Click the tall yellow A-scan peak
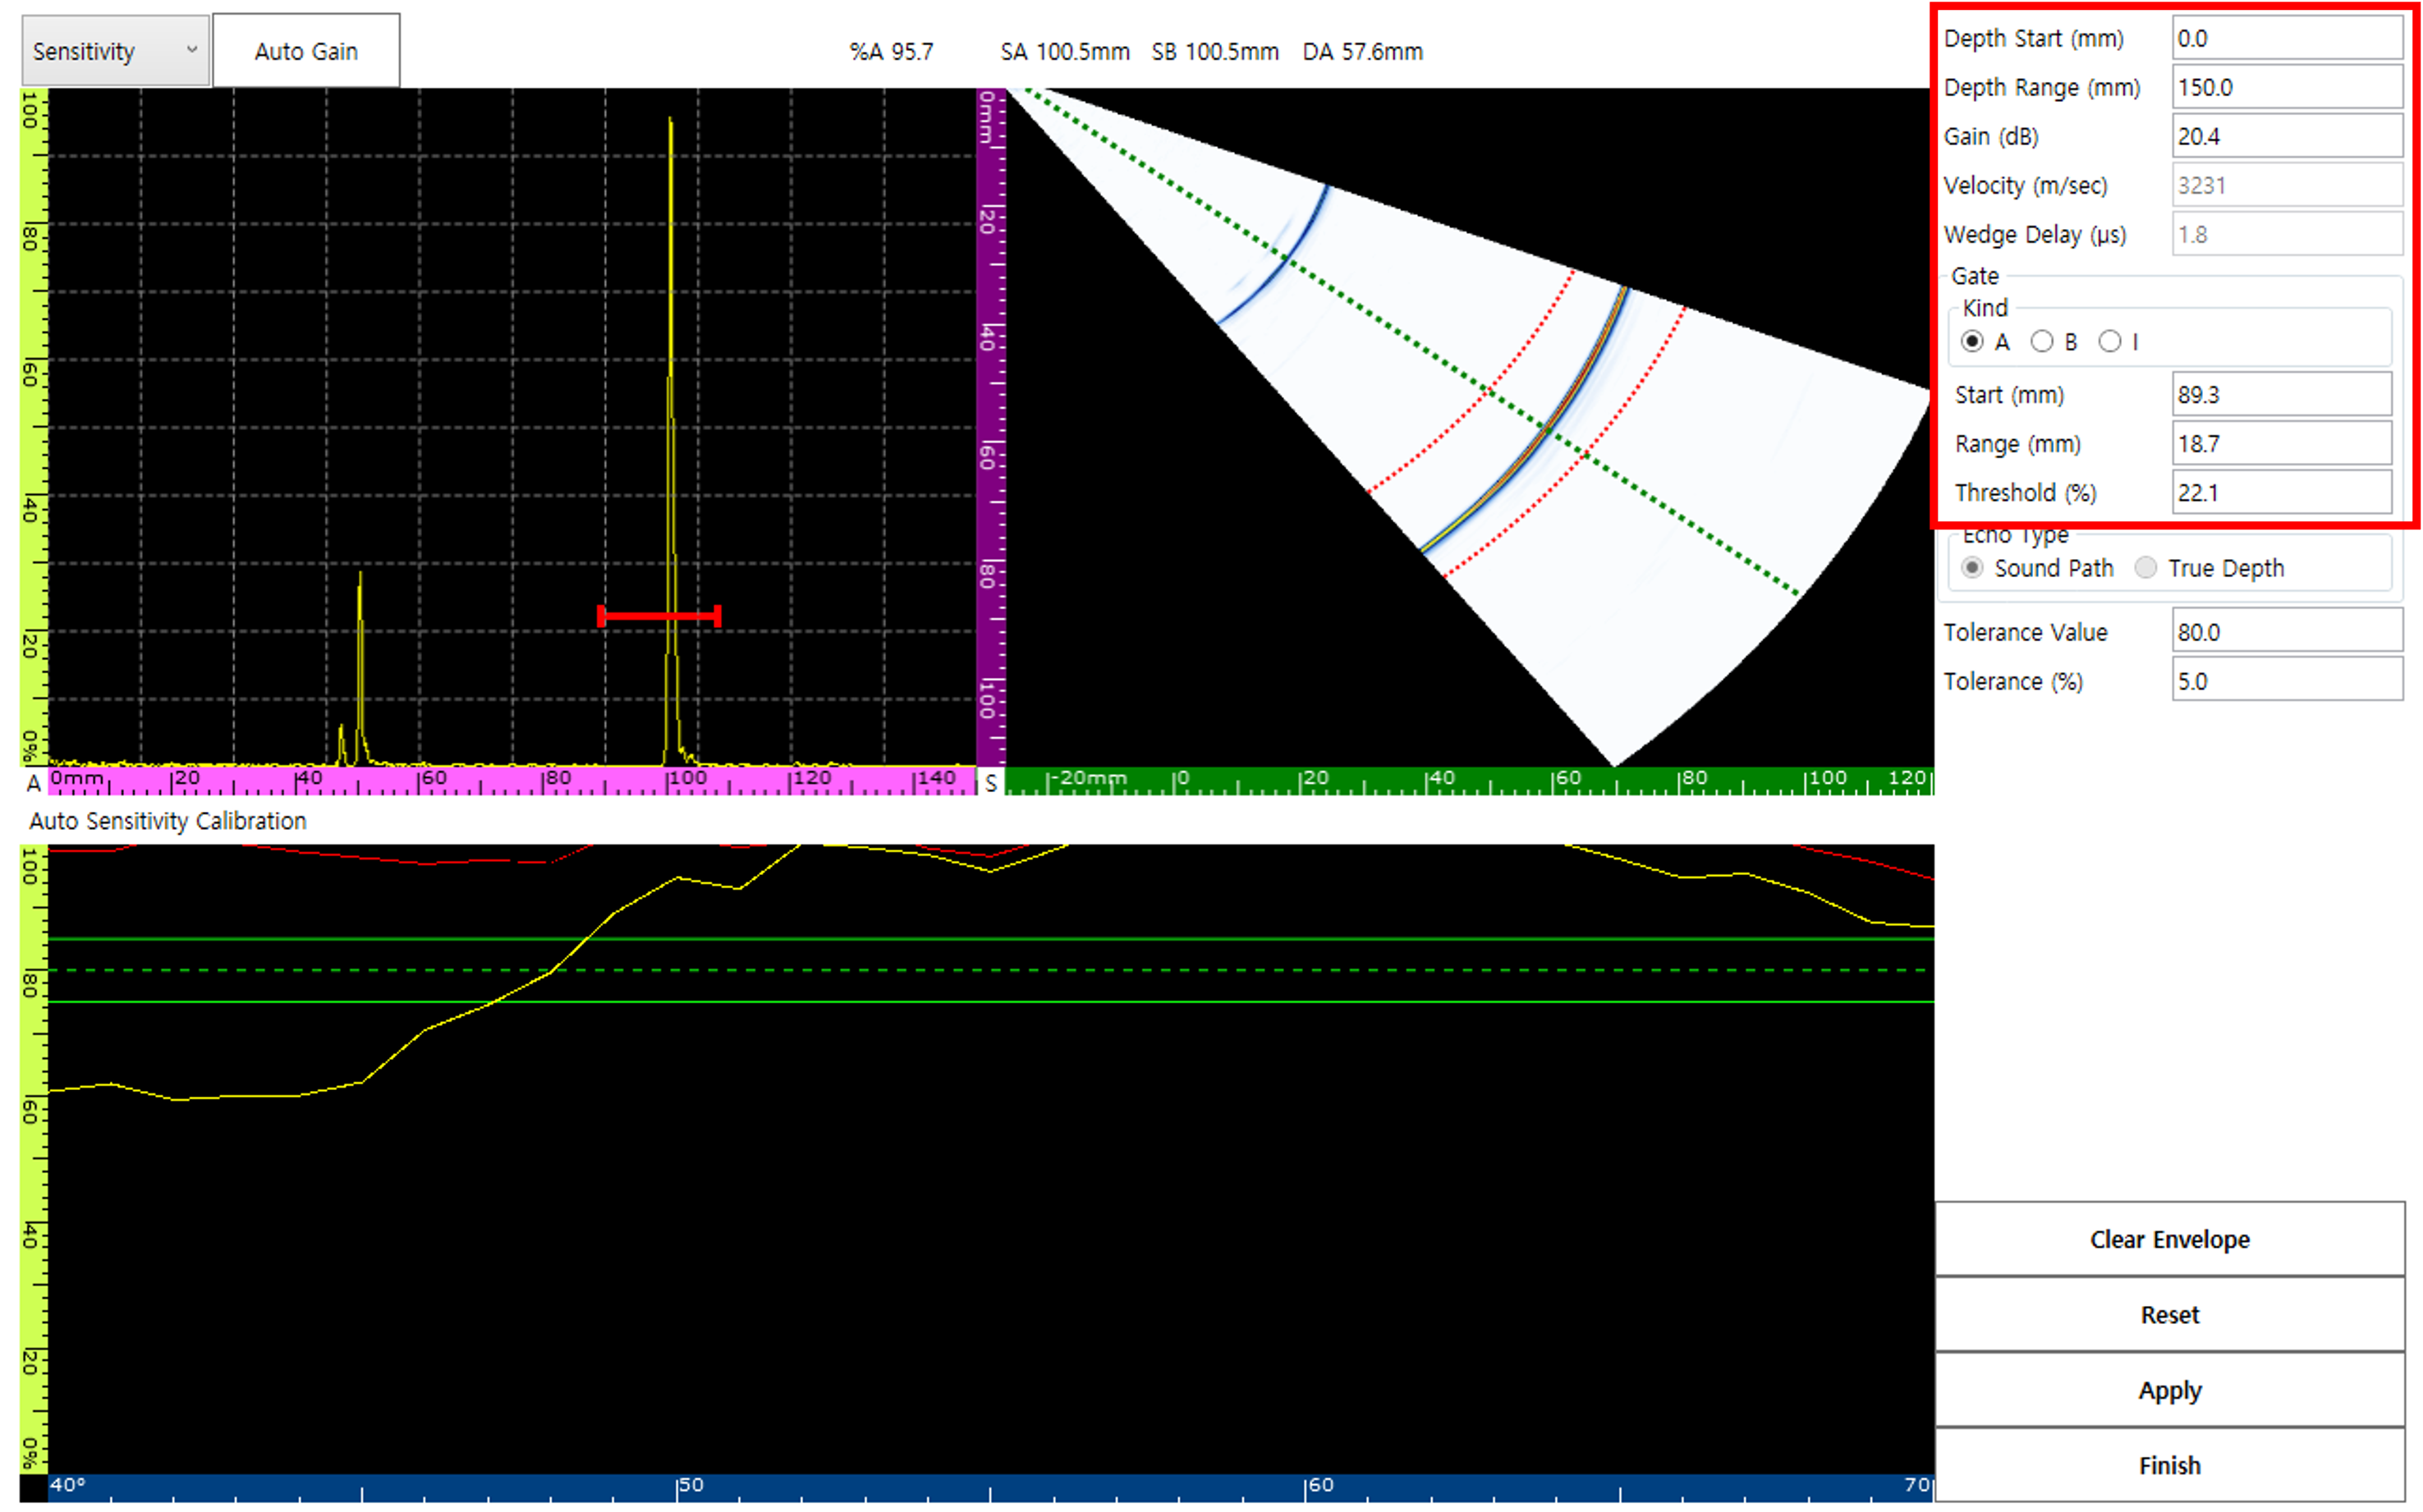The height and width of the screenshot is (1512, 2423). [670, 440]
